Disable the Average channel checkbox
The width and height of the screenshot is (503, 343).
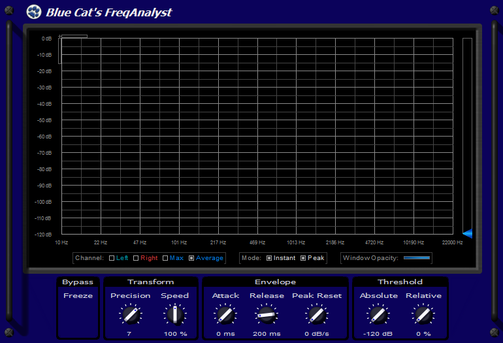[x=191, y=258]
